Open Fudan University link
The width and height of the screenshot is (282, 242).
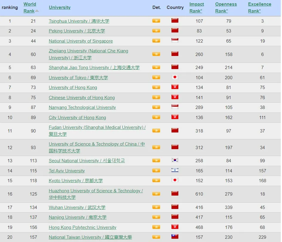[97, 131]
